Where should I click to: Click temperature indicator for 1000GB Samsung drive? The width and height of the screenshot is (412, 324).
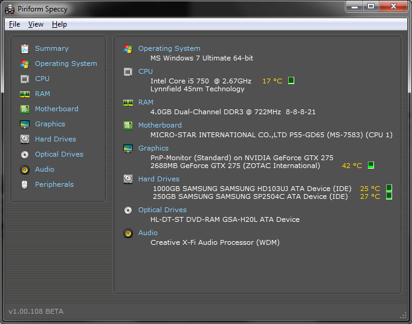[x=389, y=188]
